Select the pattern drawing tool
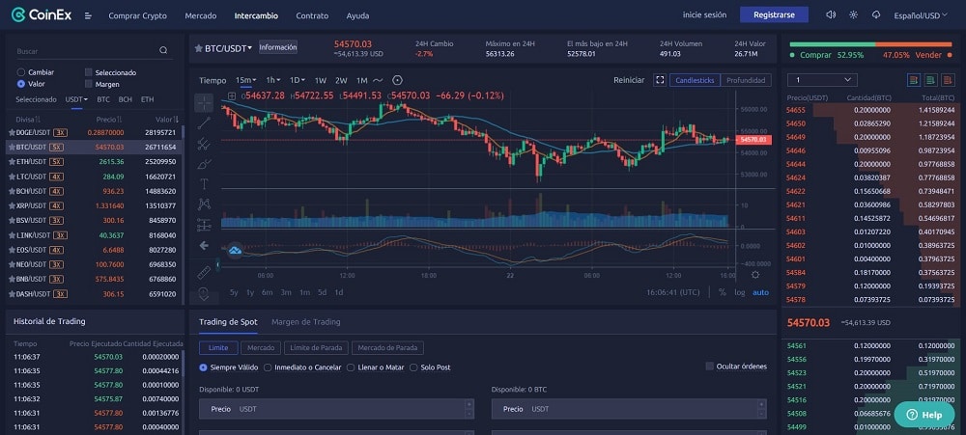This screenshot has width=966, height=435. coord(204,204)
